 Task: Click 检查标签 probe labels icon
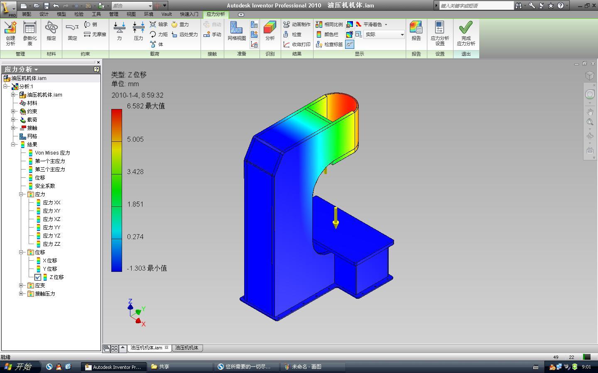(329, 44)
